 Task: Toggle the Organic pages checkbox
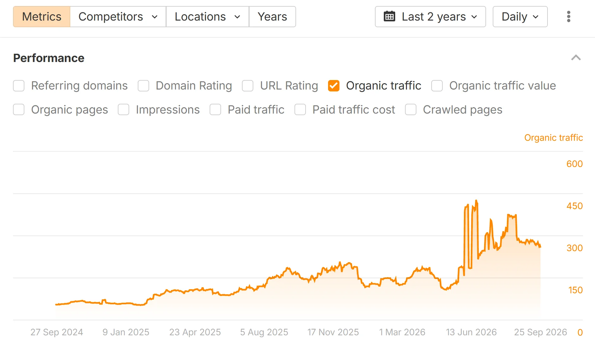[19, 110]
